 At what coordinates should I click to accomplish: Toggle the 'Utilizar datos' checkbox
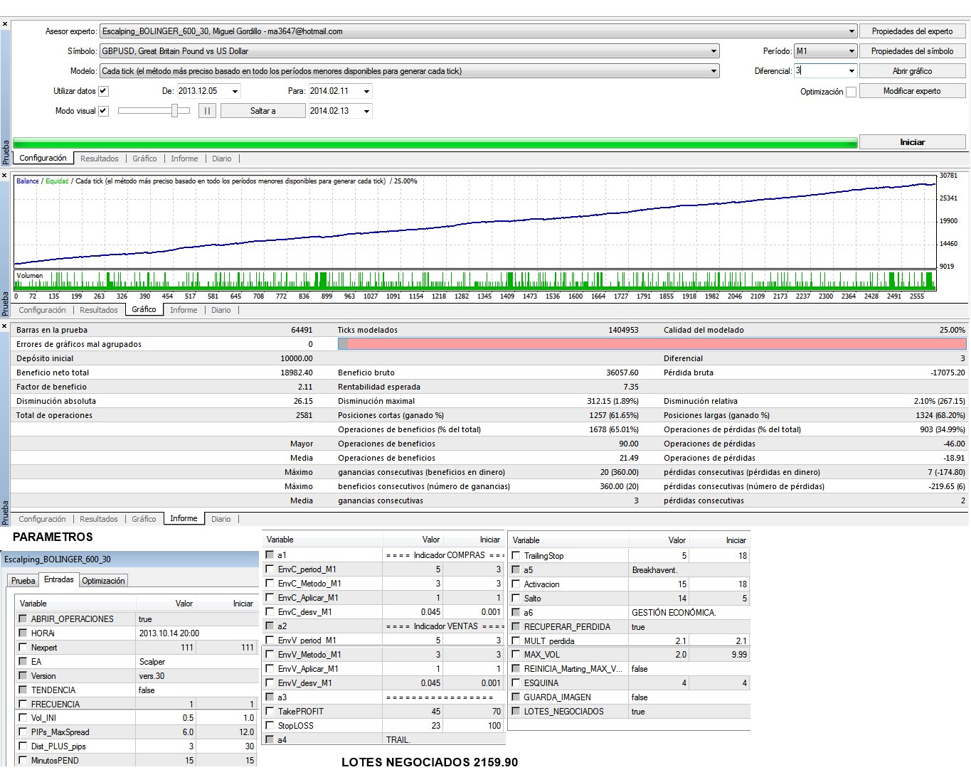[103, 91]
